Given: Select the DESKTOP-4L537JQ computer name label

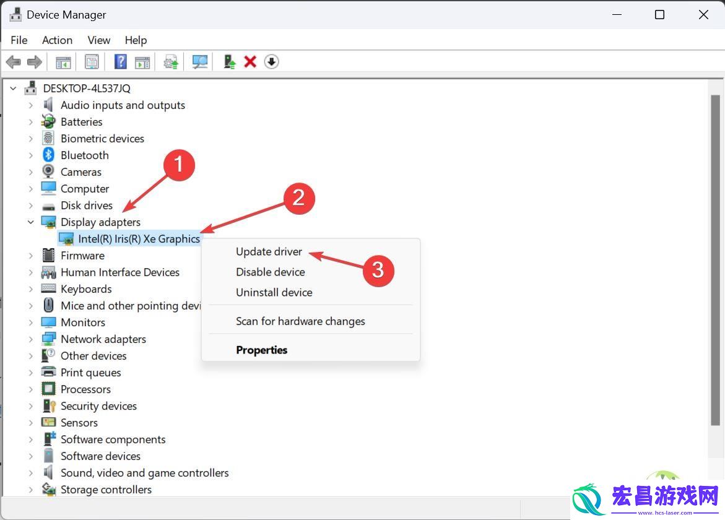Looking at the screenshot, I should [x=87, y=88].
